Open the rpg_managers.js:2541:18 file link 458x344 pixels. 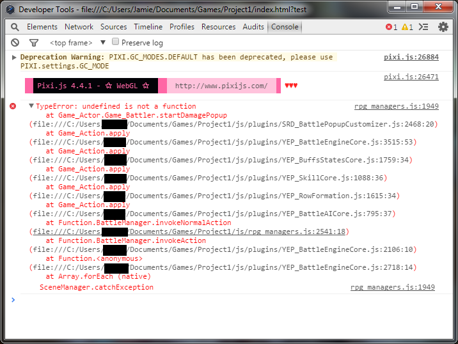(189, 231)
